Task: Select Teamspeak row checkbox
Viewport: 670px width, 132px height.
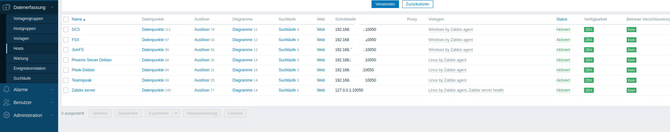Action: coord(66,80)
